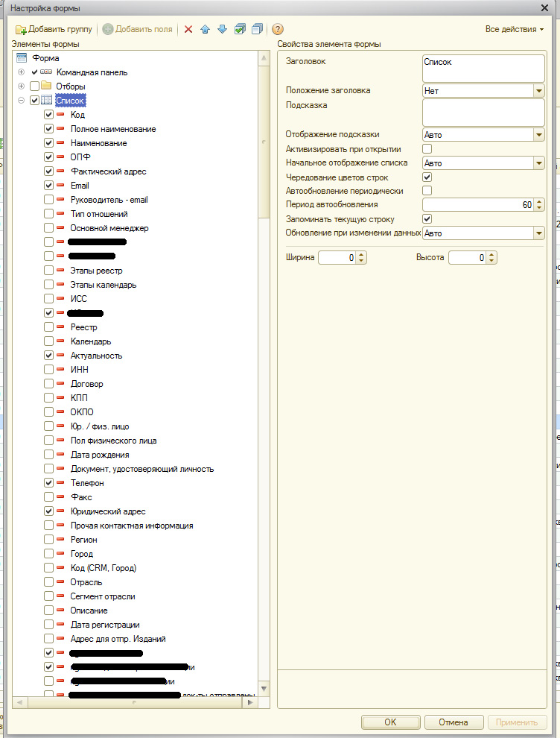Open the Обновление при изменении данных dropdown
The width and height of the screenshot is (560, 738).
click(x=539, y=233)
